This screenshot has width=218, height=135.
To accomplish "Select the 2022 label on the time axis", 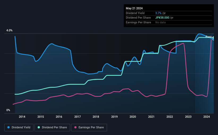I will tap(170, 117).
